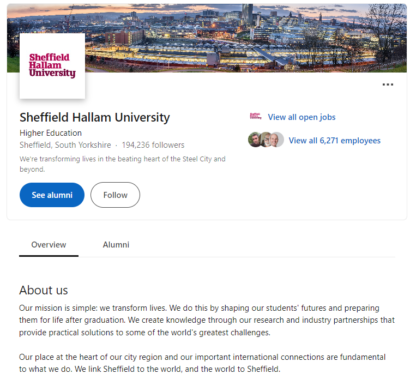Click the Sheffield, South Yorkshire location text

pyautogui.click(x=65, y=145)
